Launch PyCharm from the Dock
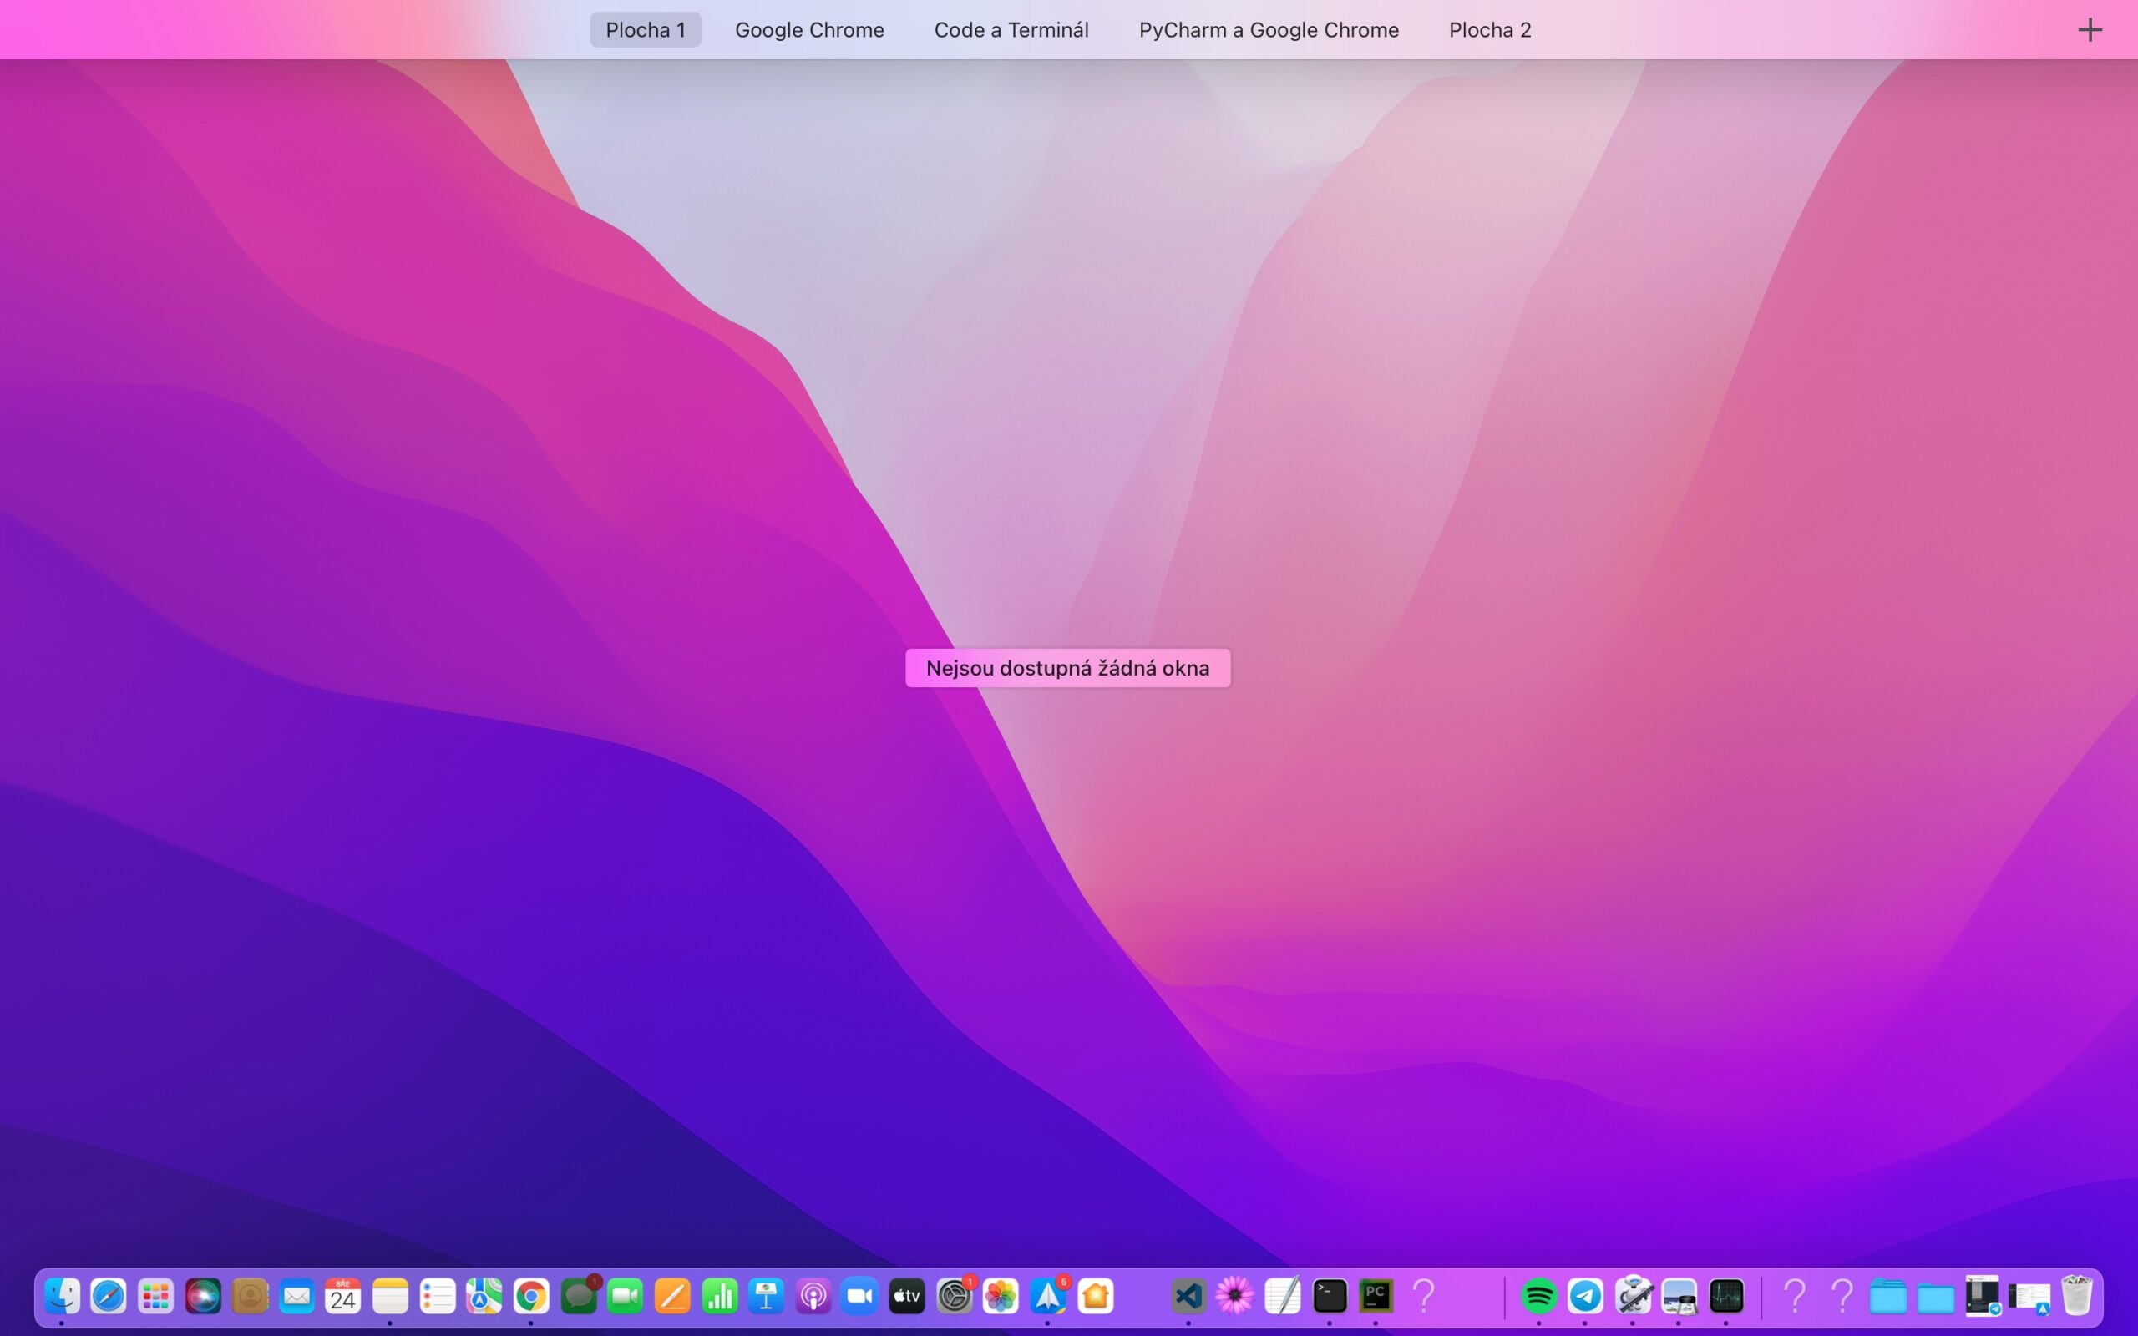 pos(1376,1296)
